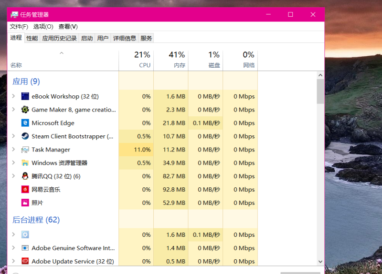Sort processes by the 磁盘 column
Image resolution: width=382 pixels, height=274 pixels.
(205, 60)
